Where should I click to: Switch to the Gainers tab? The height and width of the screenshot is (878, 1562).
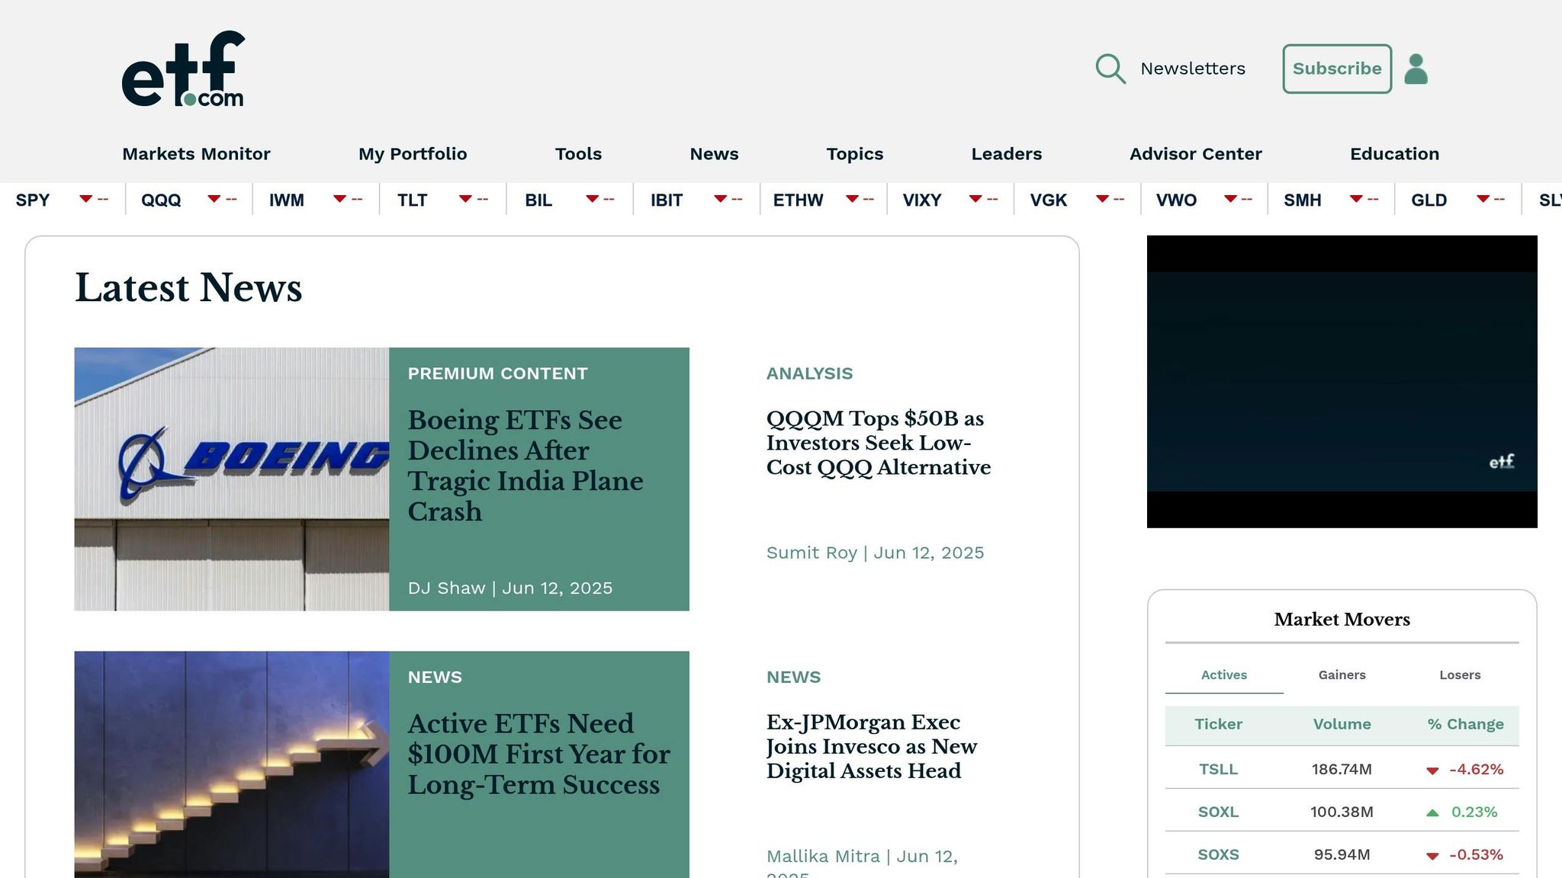1342,675
